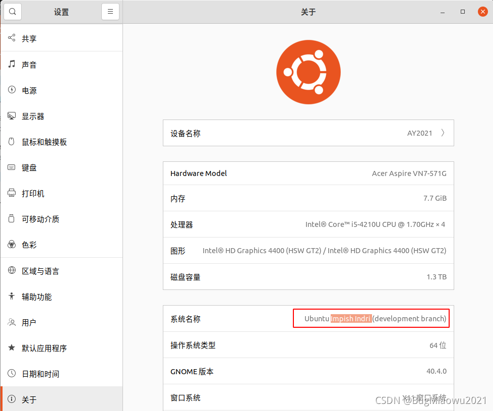The width and height of the screenshot is (493, 411).
Task: Click the search icon in Settings header
Action: click(x=13, y=12)
